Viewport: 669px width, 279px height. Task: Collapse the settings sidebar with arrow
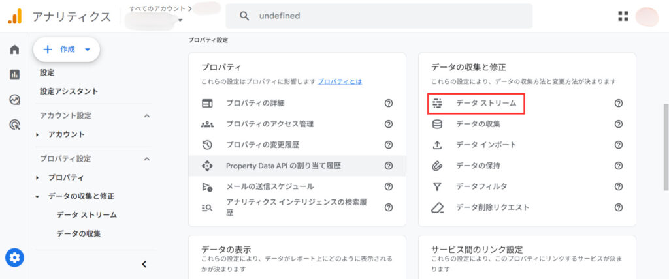pyautogui.click(x=144, y=264)
